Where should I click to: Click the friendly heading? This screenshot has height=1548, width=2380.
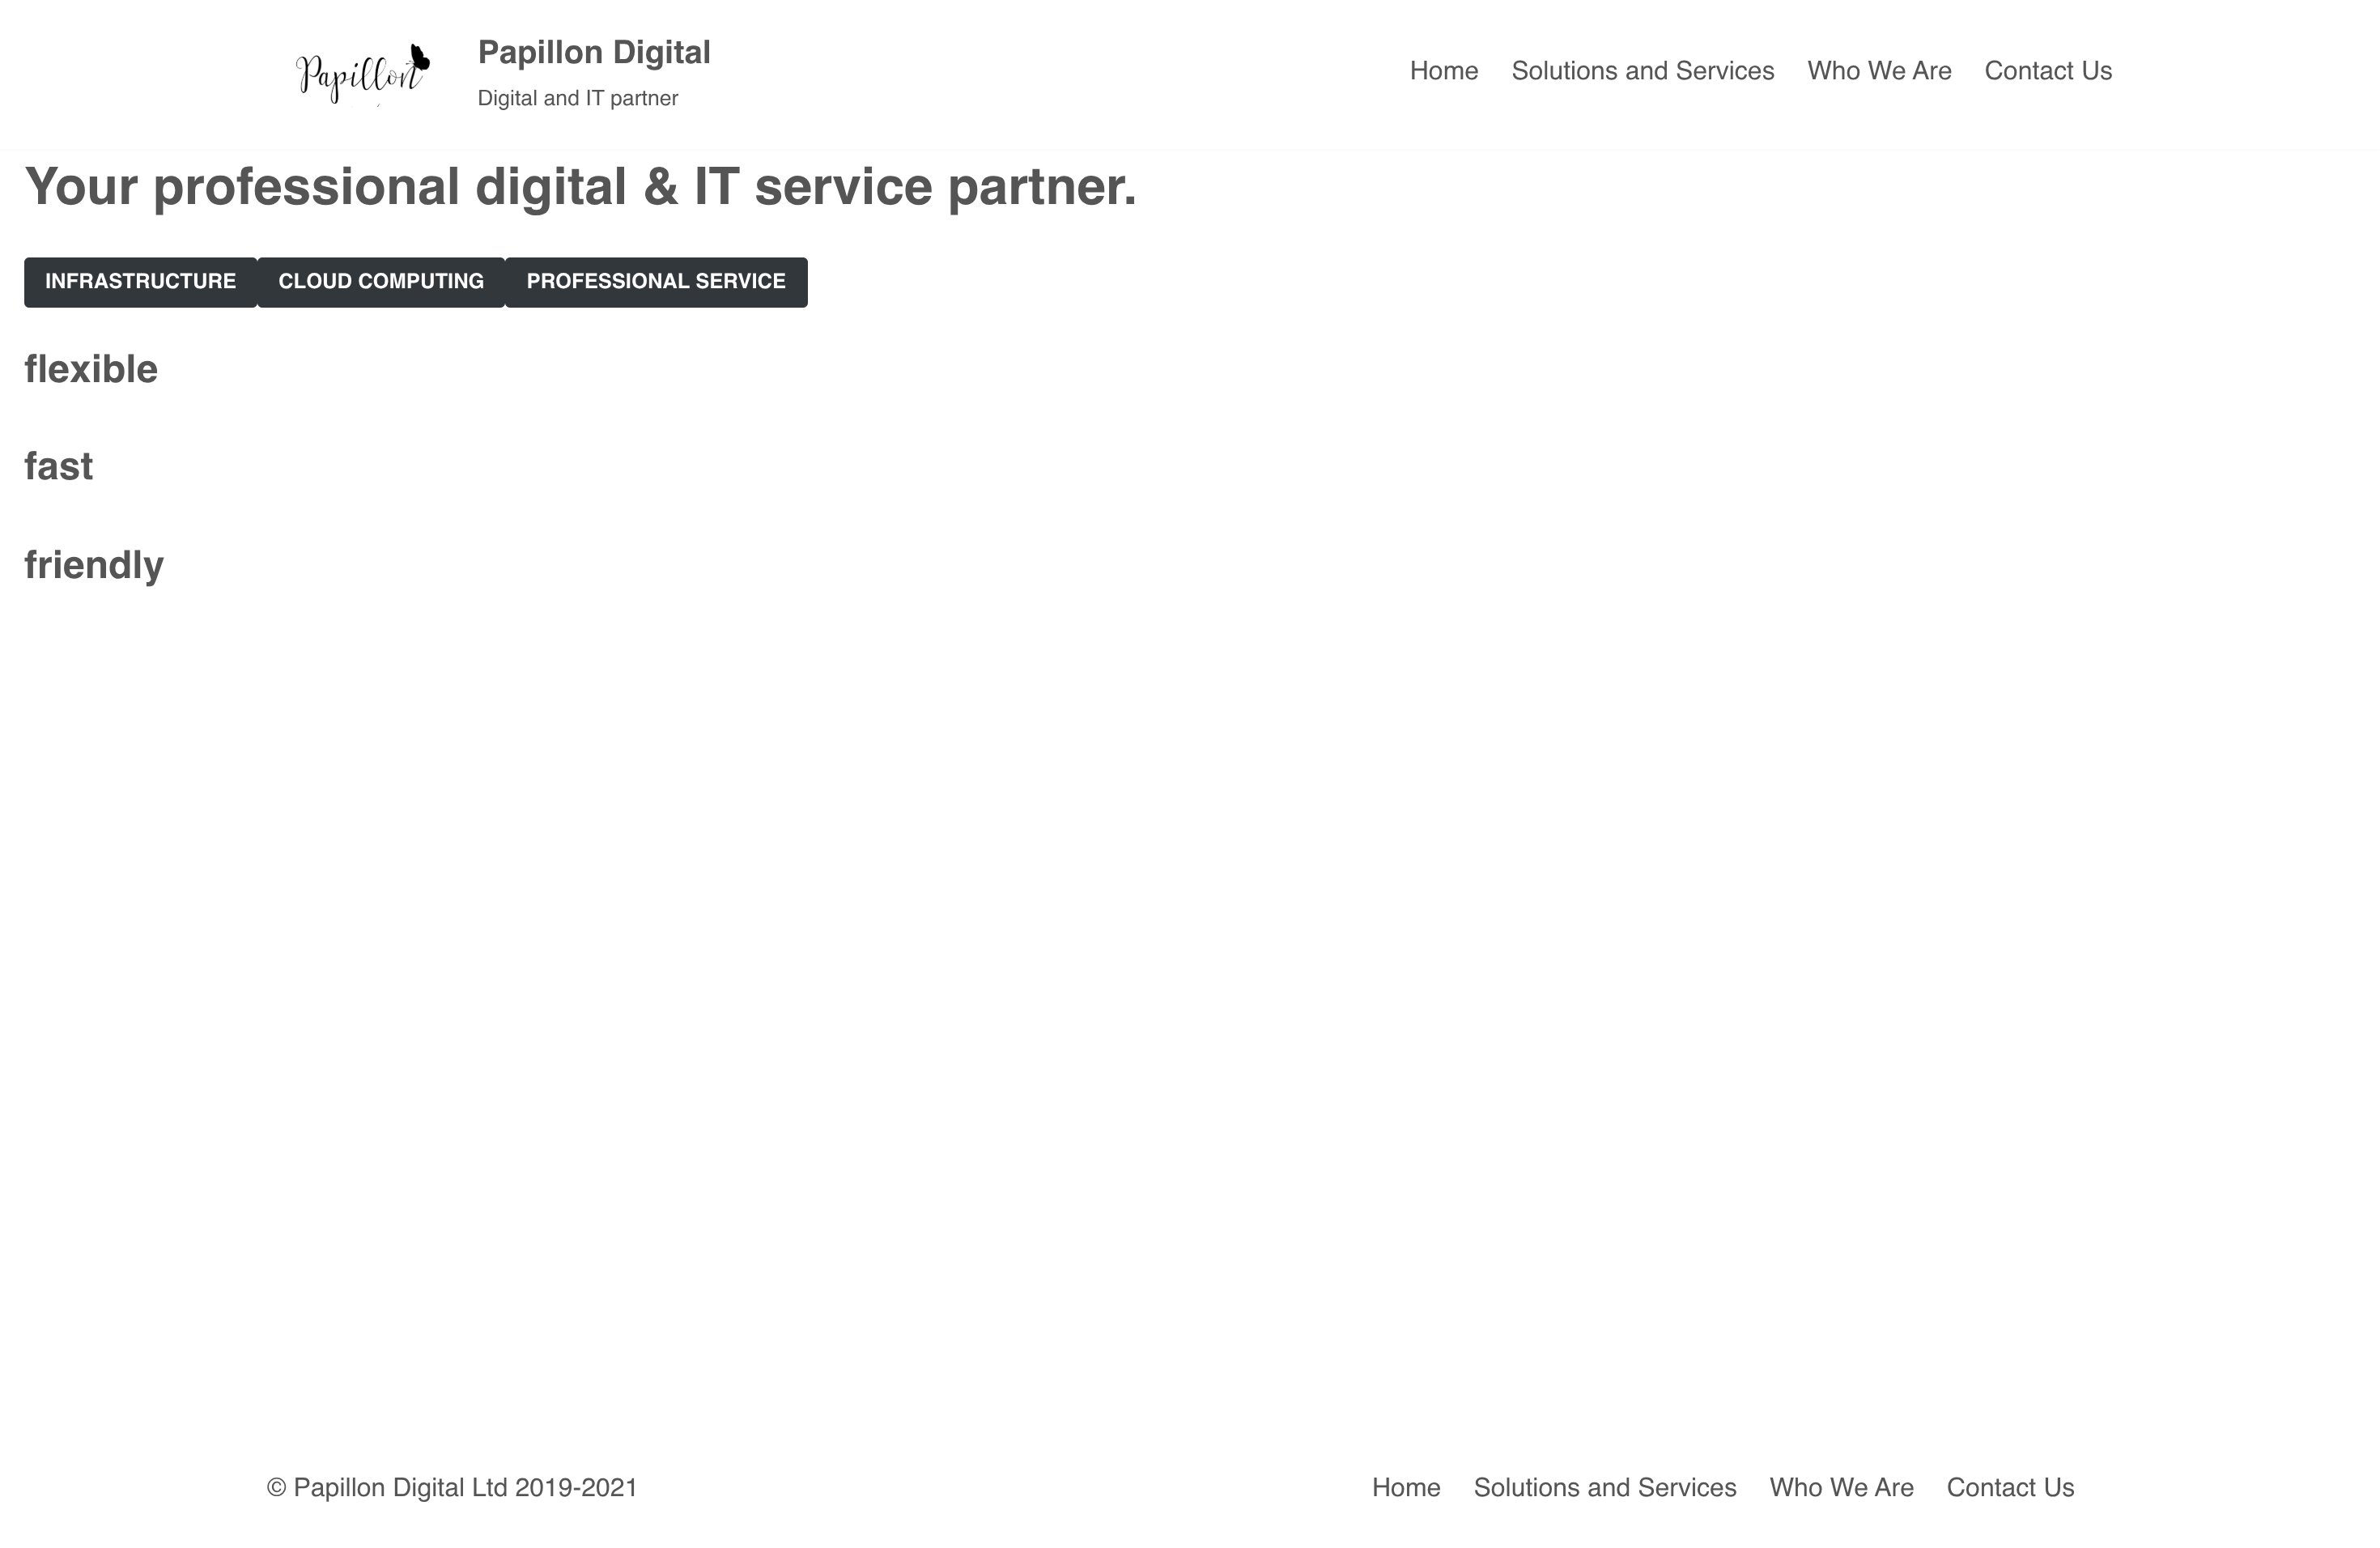click(x=93, y=564)
